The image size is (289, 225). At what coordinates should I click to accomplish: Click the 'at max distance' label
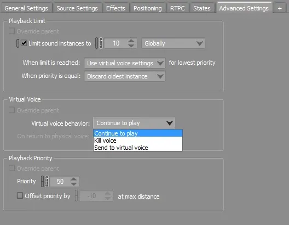138,196
